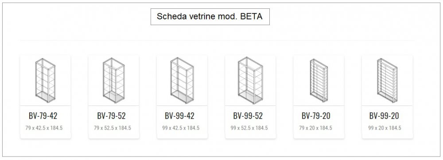
Task: Click dimensions 99 x 52.5 x 184.5
Action: click(x=249, y=128)
